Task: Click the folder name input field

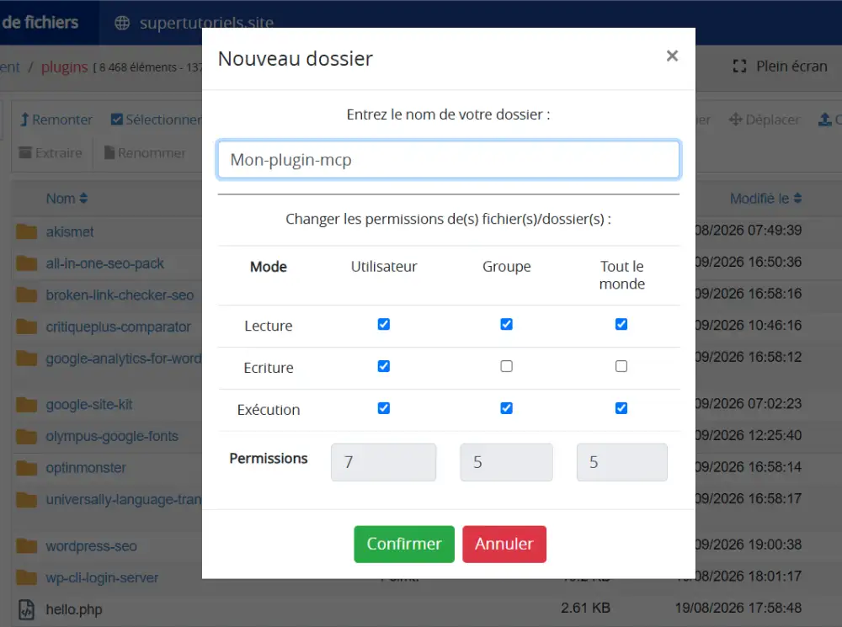Action: pos(449,159)
